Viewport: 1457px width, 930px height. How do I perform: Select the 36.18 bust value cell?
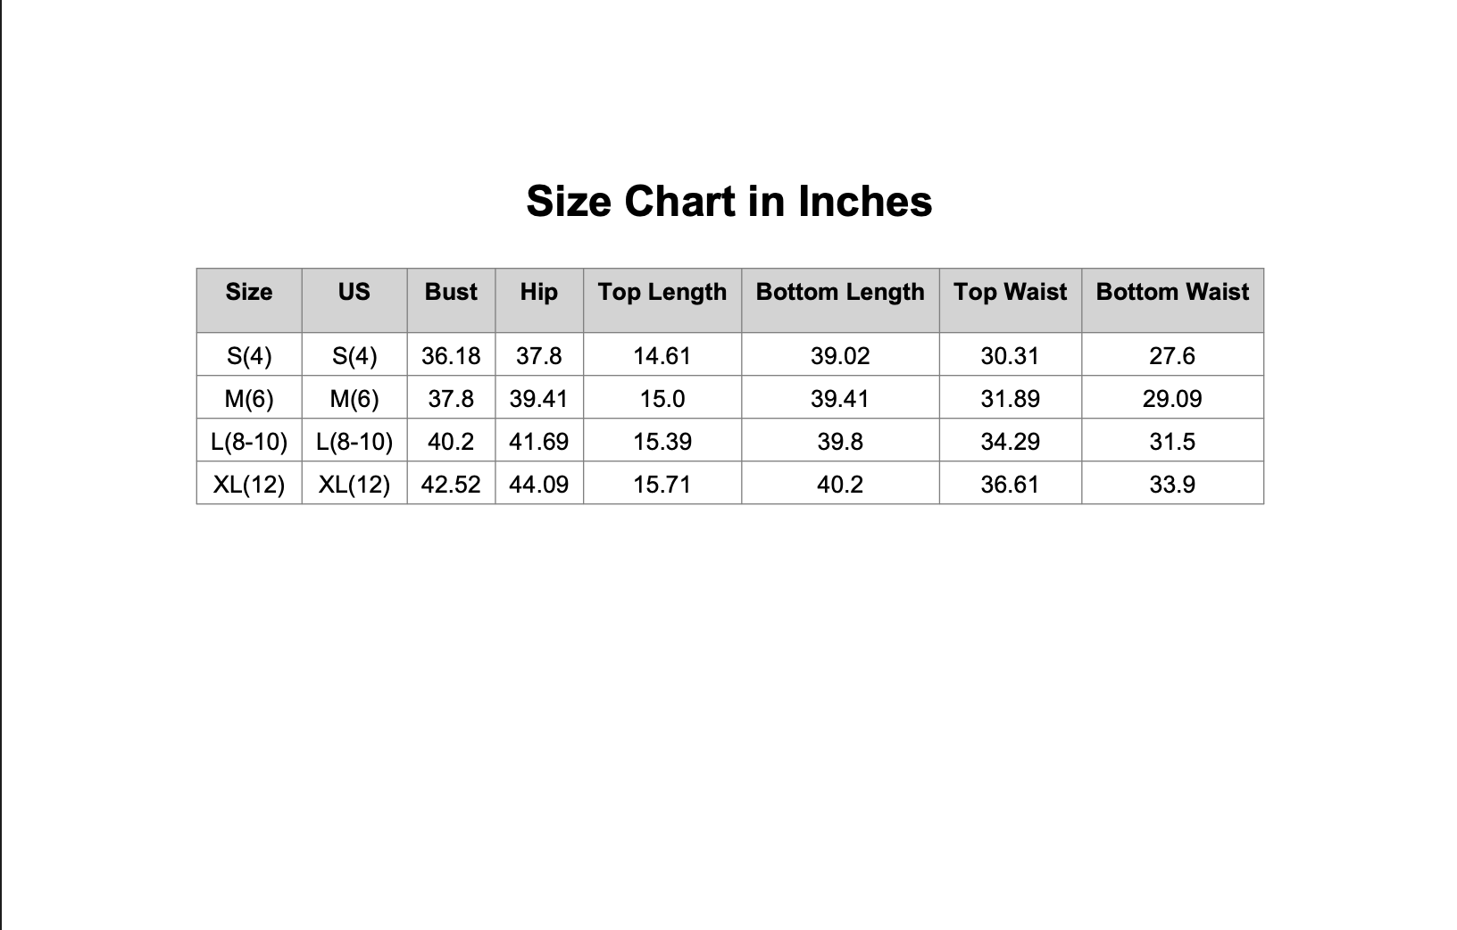[451, 356]
